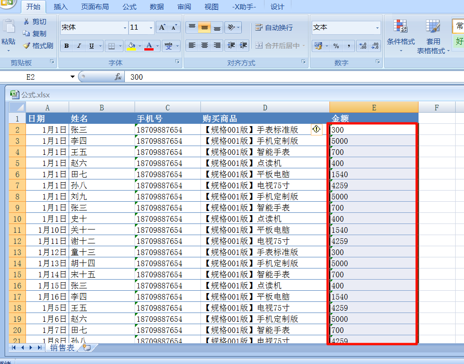Copy selection with 复制 button
This screenshot has height=364, width=464.
point(35,34)
